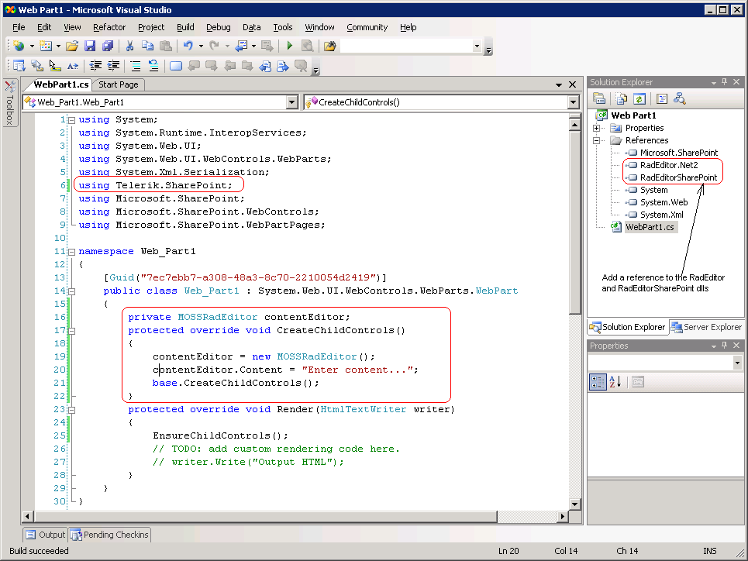Click the Add New Item toolbar icon
The image size is (748, 561).
pyautogui.click(x=46, y=46)
